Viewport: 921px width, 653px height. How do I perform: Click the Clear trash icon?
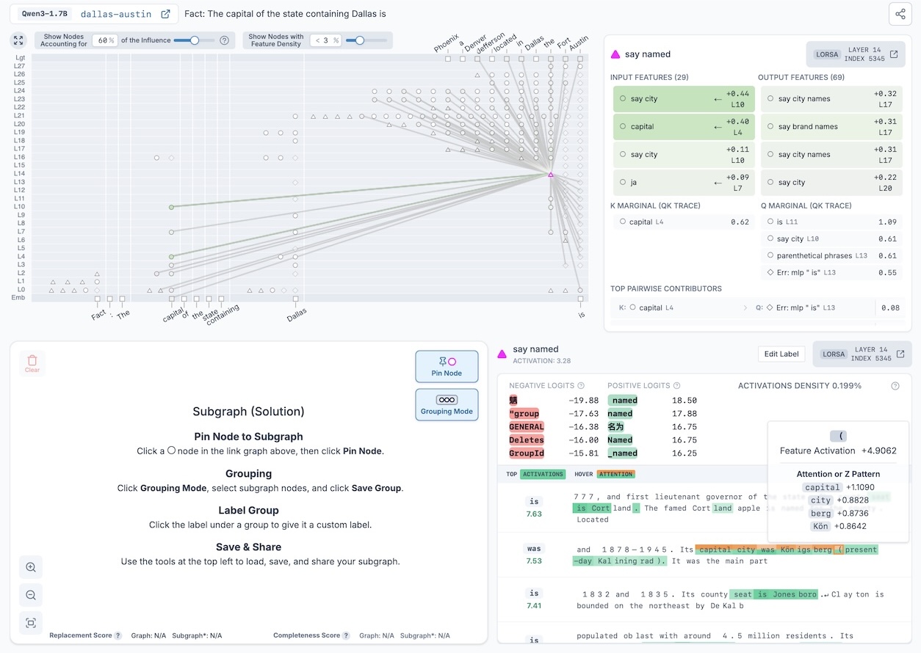pyautogui.click(x=32, y=363)
